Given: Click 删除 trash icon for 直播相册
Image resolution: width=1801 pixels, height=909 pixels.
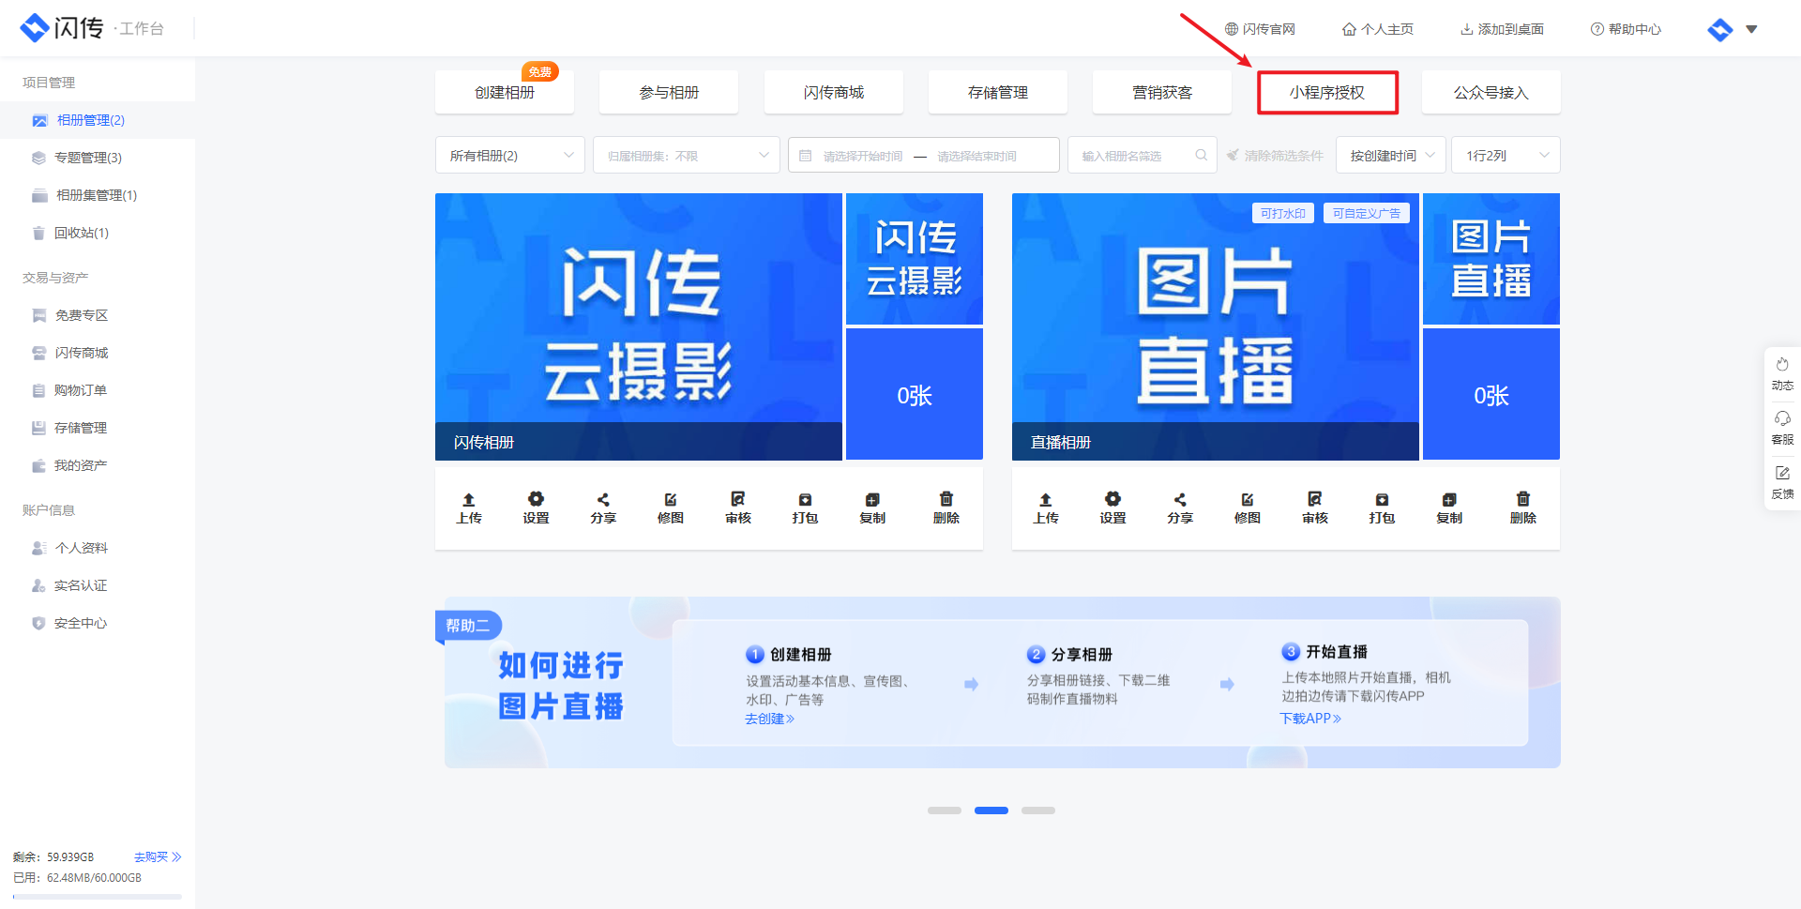Looking at the screenshot, I should [x=1523, y=508].
